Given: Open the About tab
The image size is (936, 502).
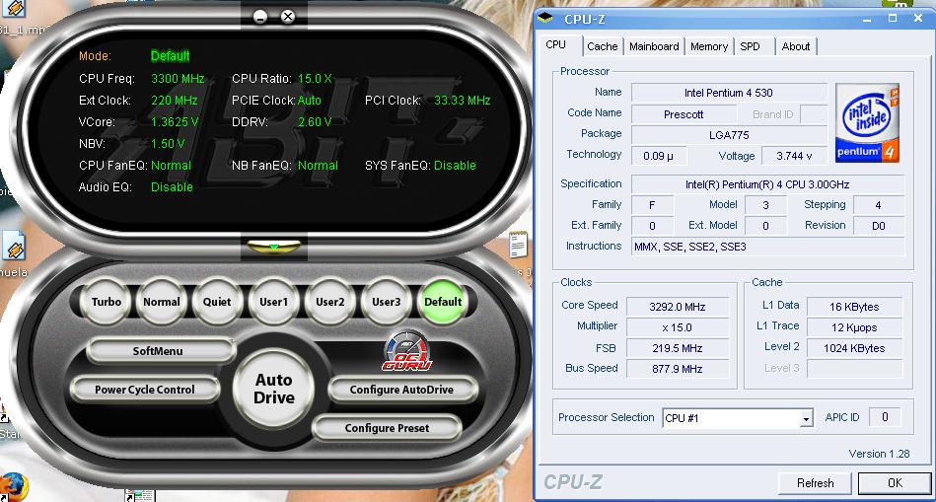Looking at the screenshot, I should (796, 46).
